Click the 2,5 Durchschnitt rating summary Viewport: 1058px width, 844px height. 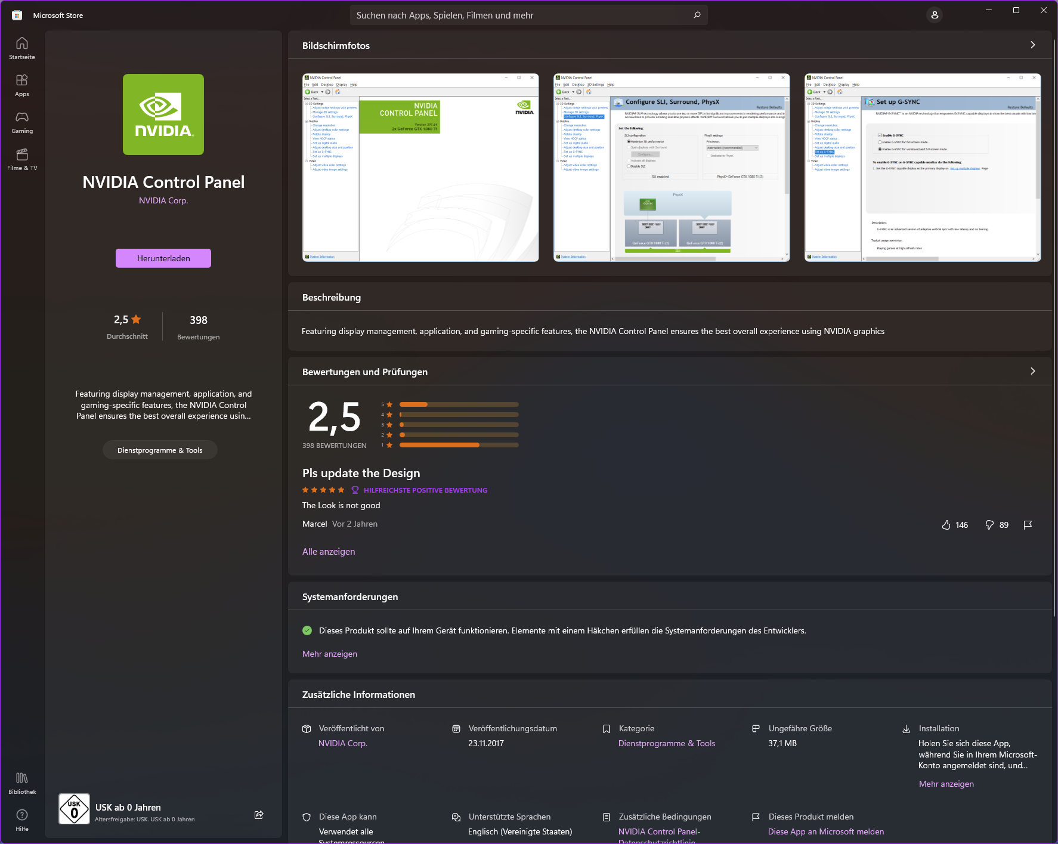(x=127, y=327)
